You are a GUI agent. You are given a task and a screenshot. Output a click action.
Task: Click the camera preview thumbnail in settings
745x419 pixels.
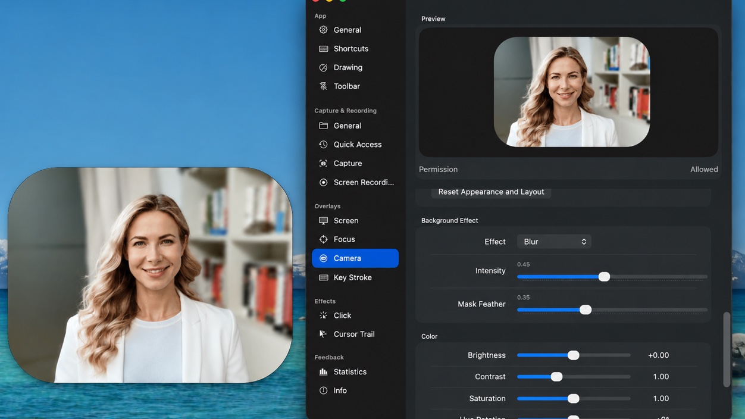[x=572, y=92]
